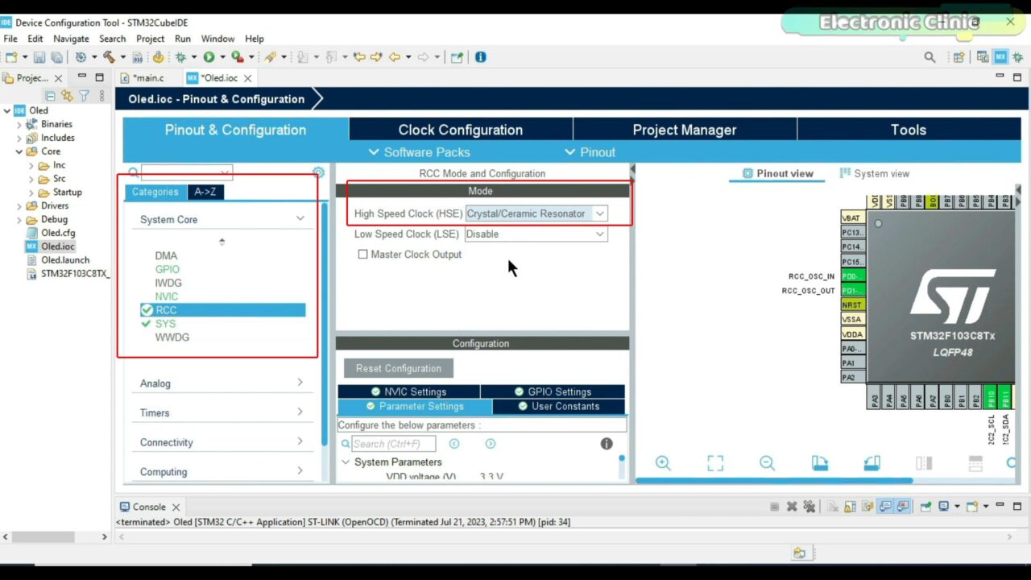This screenshot has height=580, width=1031.
Task: Rotate the chip counter-clockwise in the pinout view
Action: pos(872,463)
